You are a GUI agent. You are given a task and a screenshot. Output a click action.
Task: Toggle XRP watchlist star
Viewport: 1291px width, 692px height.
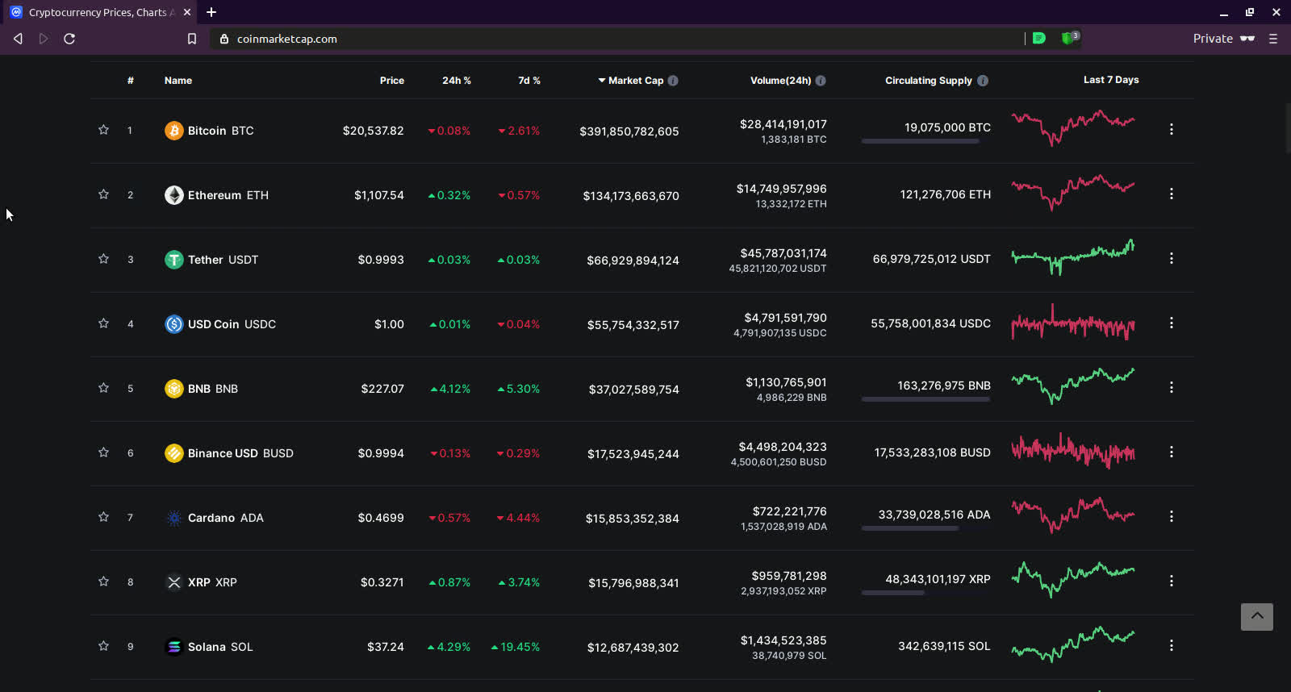click(x=103, y=582)
